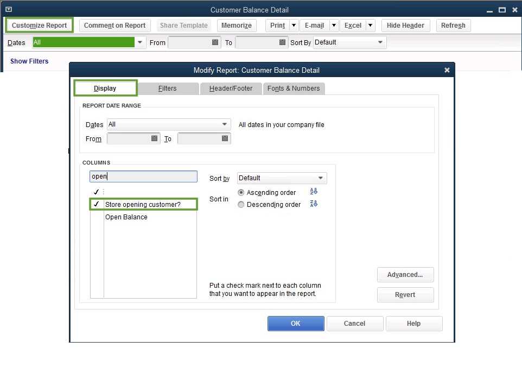The height and width of the screenshot is (373, 522).
Task: Select Descending order radio button
Action: click(x=241, y=205)
